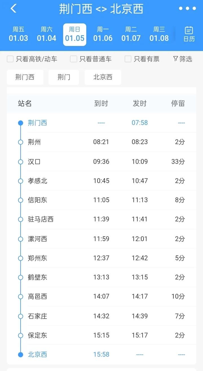This screenshot has width=203, height=371.
Task: Open the three-dot more options menu
Action: [187, 8]
